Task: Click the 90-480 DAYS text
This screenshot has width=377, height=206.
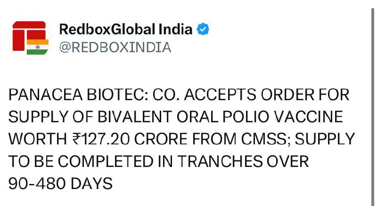Action: pyautogui.click(x=61, y=183)
